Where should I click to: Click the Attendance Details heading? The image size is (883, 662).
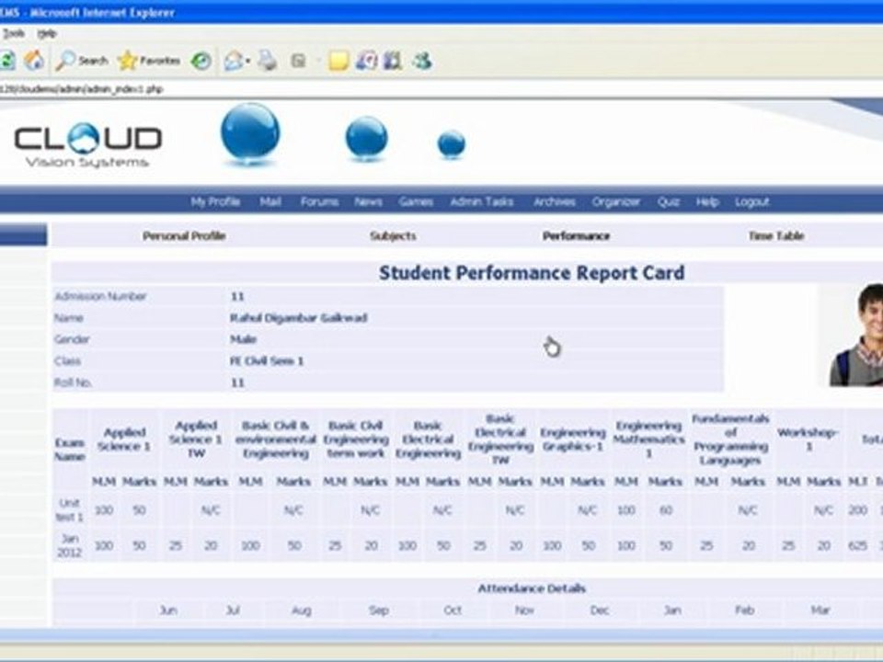pos(532,588)
